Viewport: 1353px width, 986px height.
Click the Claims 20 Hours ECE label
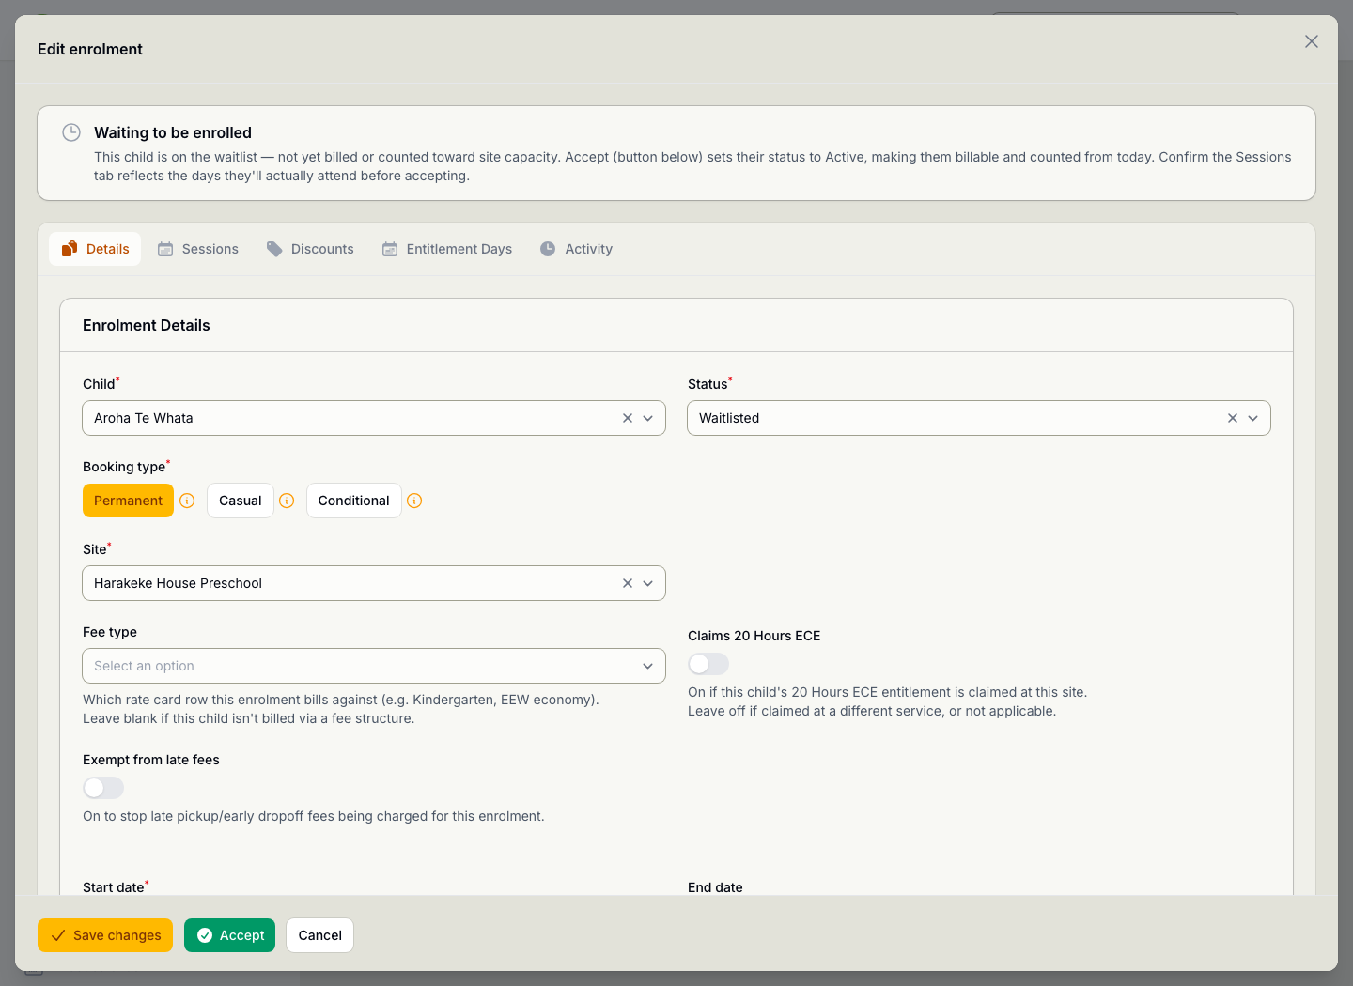click(754, 636)
